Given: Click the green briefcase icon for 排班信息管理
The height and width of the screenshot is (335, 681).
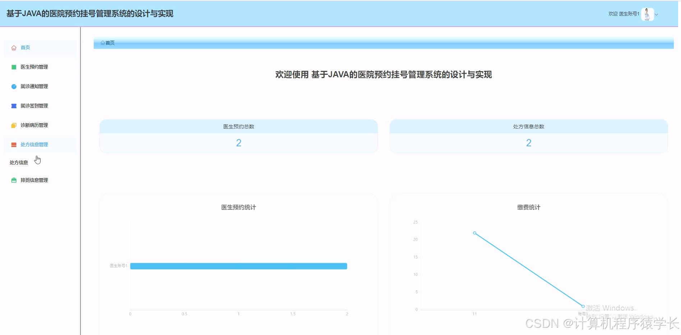Looking at the screenshot, I should pyautogui.click(x=13, y=180).
